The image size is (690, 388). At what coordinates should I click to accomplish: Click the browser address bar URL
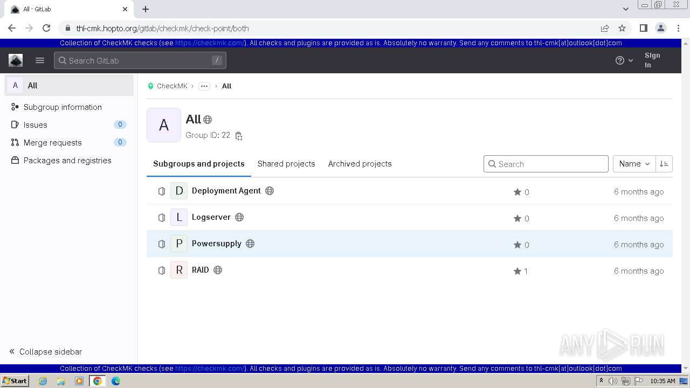click(x=162, y=29)
